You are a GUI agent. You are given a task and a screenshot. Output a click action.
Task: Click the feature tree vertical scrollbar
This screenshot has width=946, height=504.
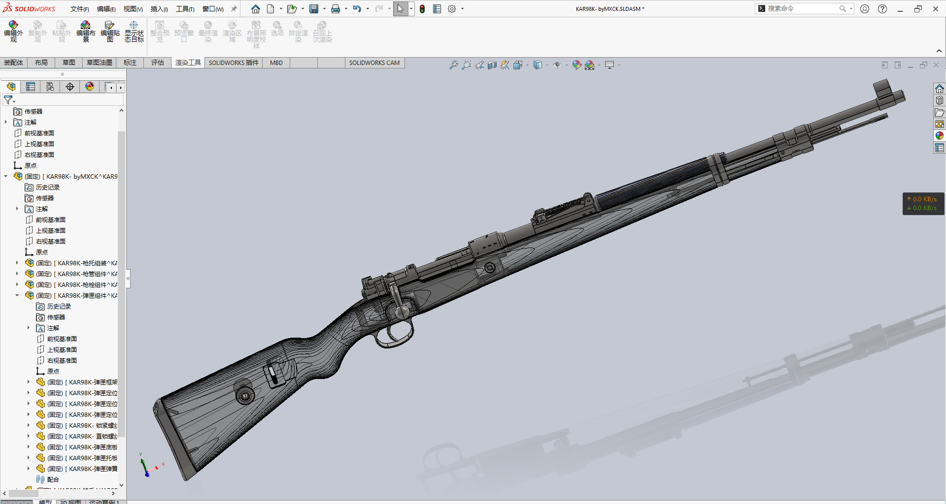pos(121,284)
